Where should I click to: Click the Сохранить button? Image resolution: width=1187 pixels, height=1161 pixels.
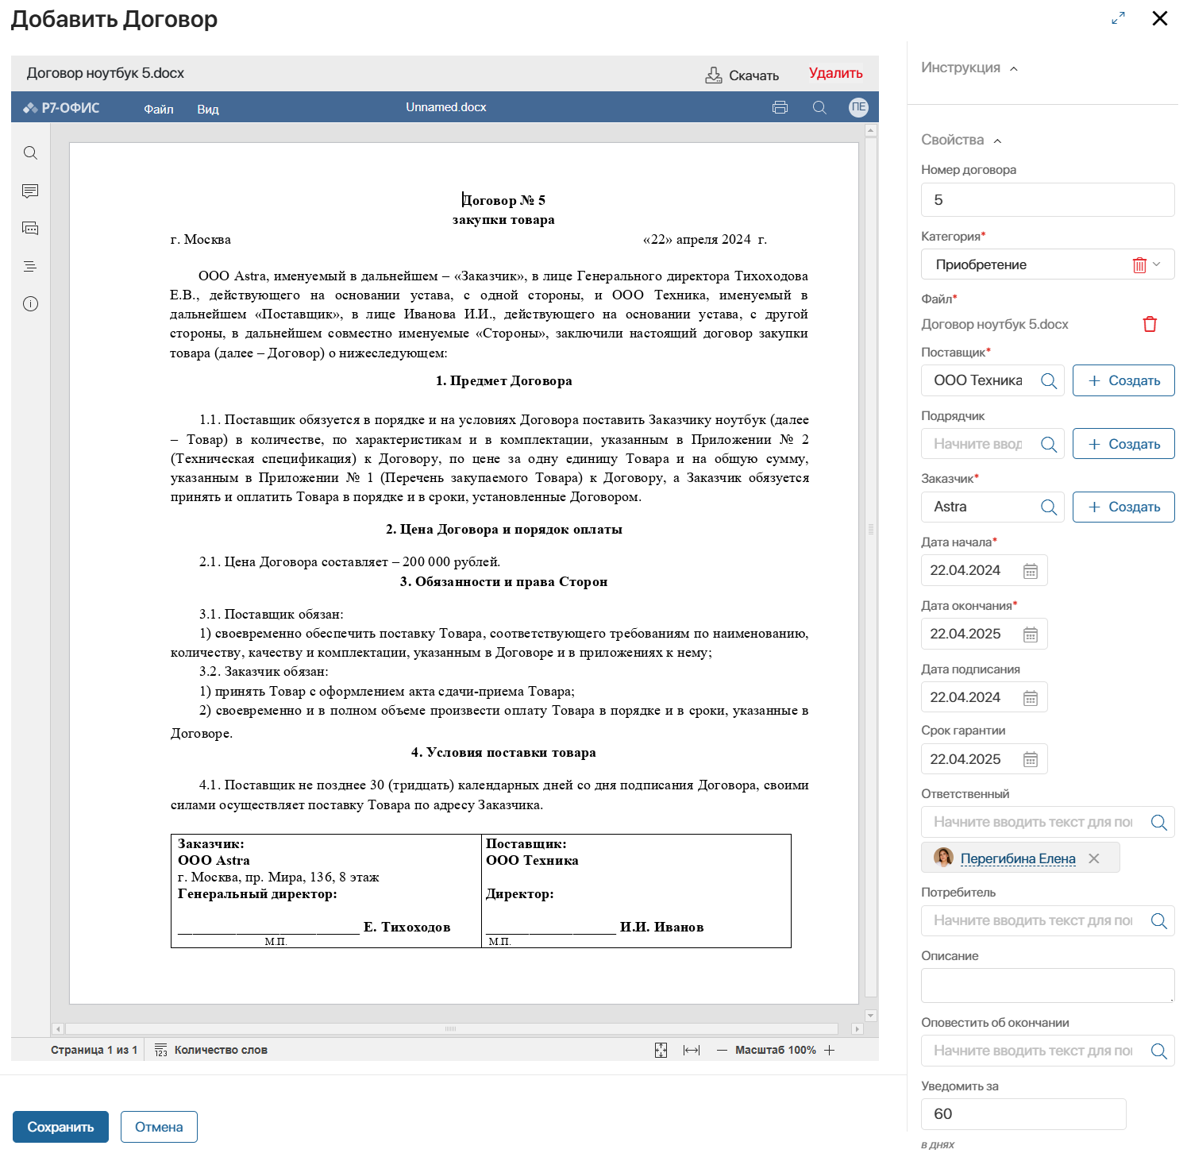[x=60, y=1127]
